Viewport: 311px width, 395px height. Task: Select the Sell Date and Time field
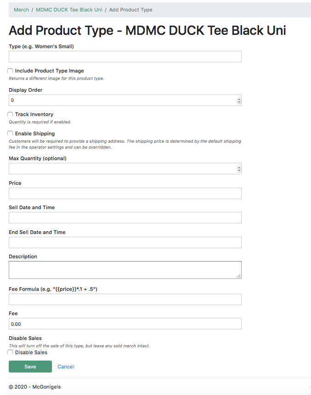pos(125,218)
